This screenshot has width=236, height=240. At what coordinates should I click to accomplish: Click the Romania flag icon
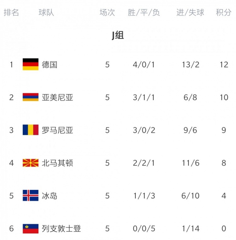tap(31, 130)
